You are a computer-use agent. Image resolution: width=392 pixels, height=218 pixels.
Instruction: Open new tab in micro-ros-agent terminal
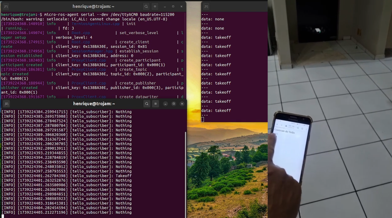coord(6,6)
